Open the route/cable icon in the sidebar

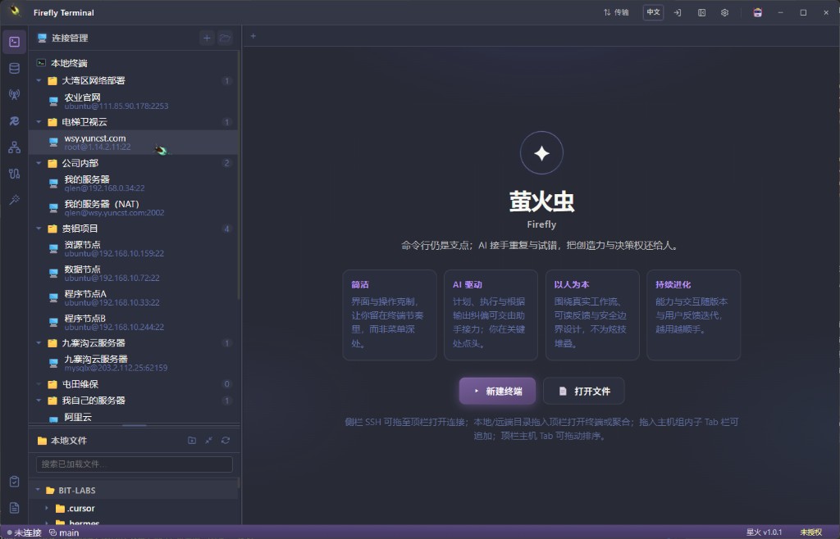[x=15, y=174]
